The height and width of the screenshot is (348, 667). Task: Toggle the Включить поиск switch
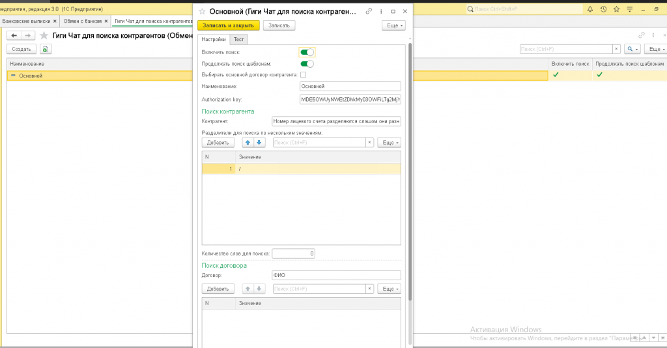pos(307,51)
